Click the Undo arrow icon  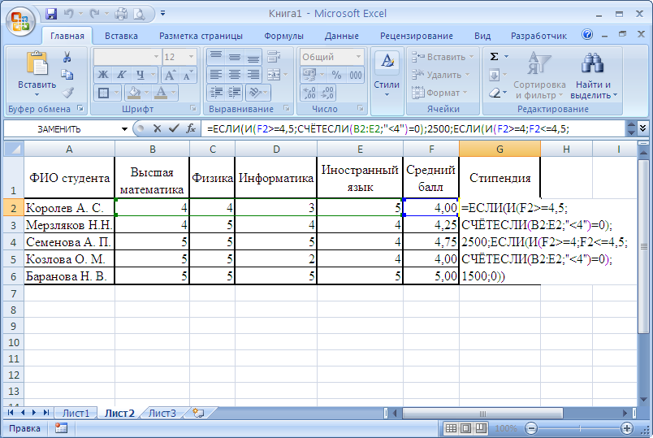coord(69,14)
